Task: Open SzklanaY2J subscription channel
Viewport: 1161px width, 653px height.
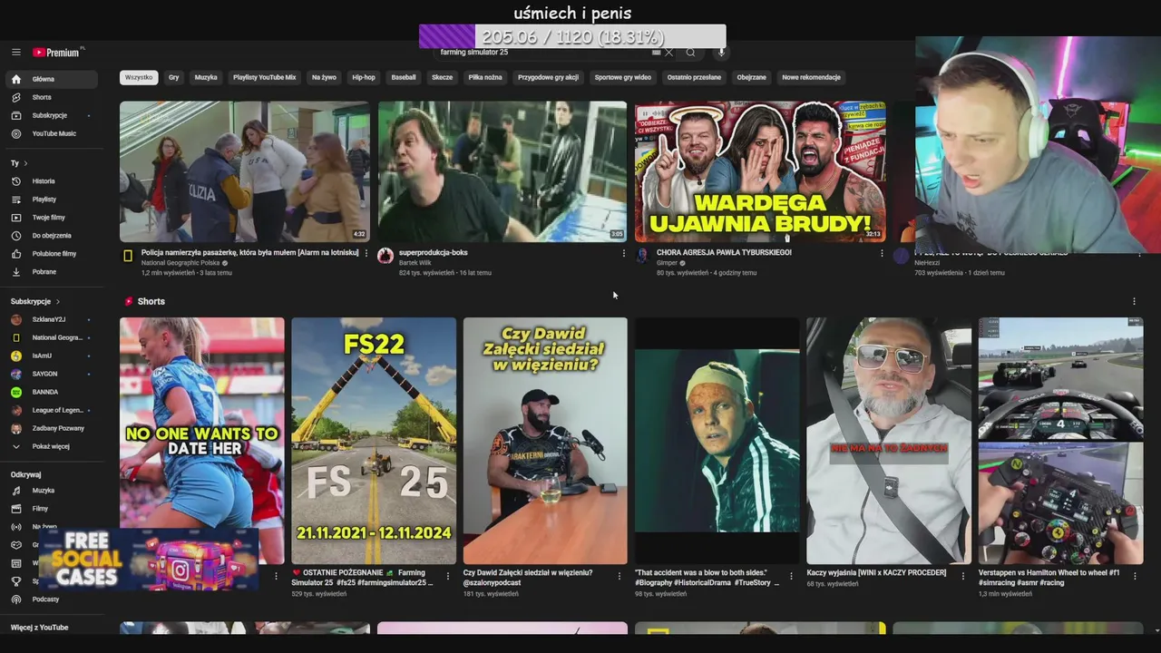Action: [51, 319]
